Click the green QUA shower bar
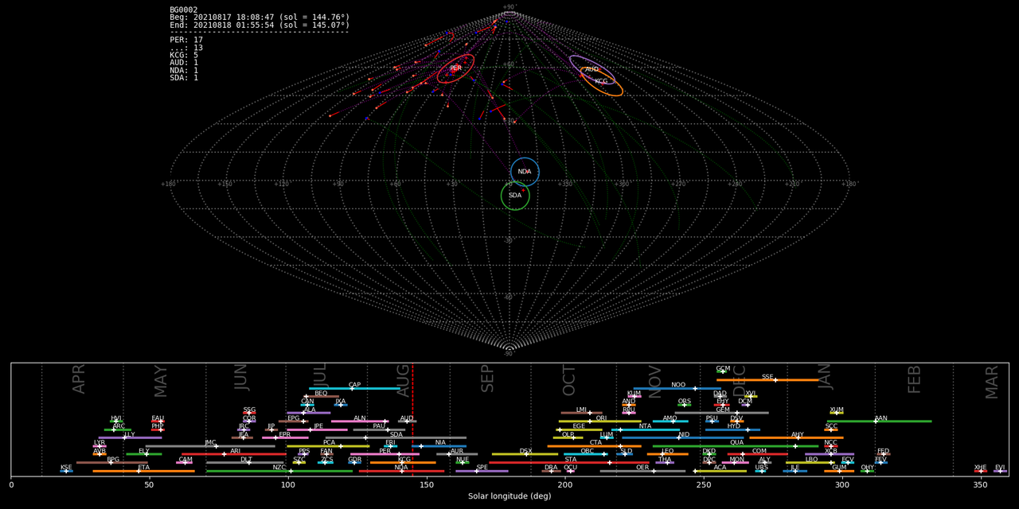 736,446
